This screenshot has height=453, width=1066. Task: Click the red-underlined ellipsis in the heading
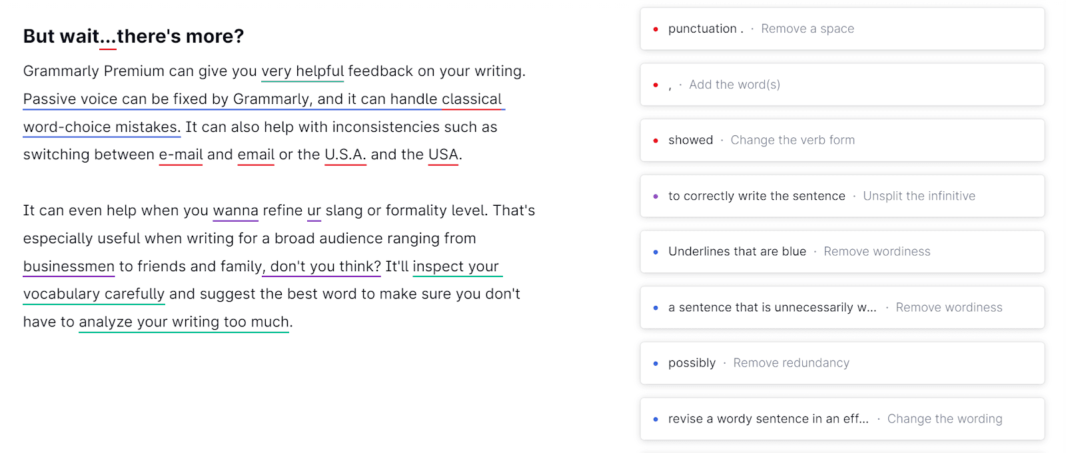click(x=108, y=37)
